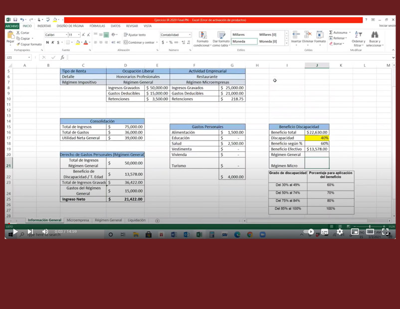Image resolution: width=400 pixels, height=309 pixels.
Task: Click the video progress bar
Action: click(x=200, y=227)
